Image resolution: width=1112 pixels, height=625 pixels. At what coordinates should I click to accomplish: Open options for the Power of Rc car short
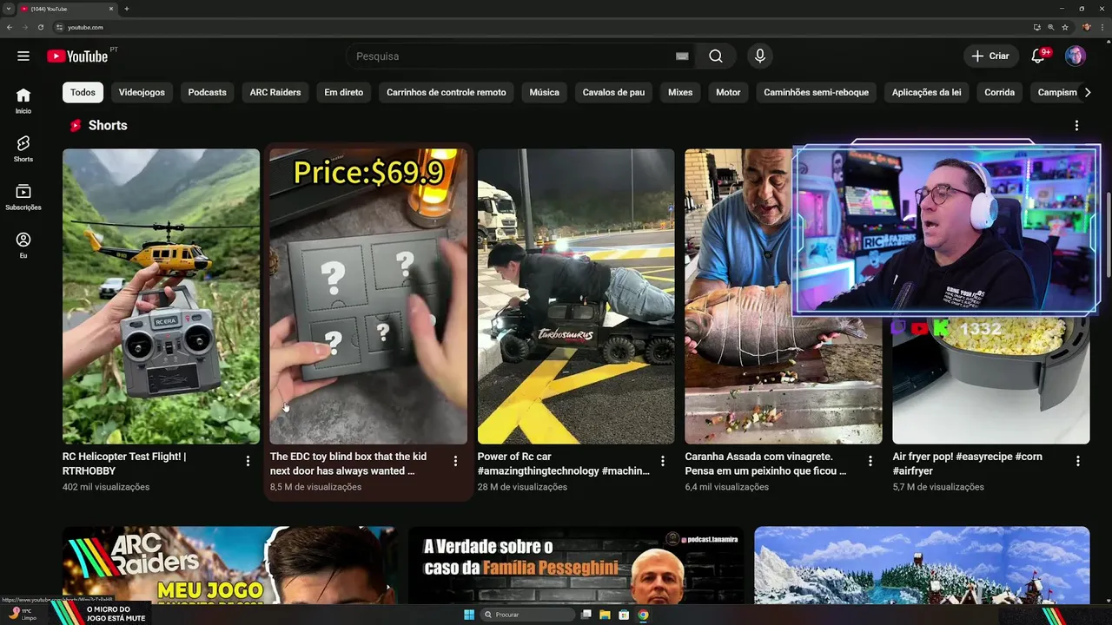663,461
